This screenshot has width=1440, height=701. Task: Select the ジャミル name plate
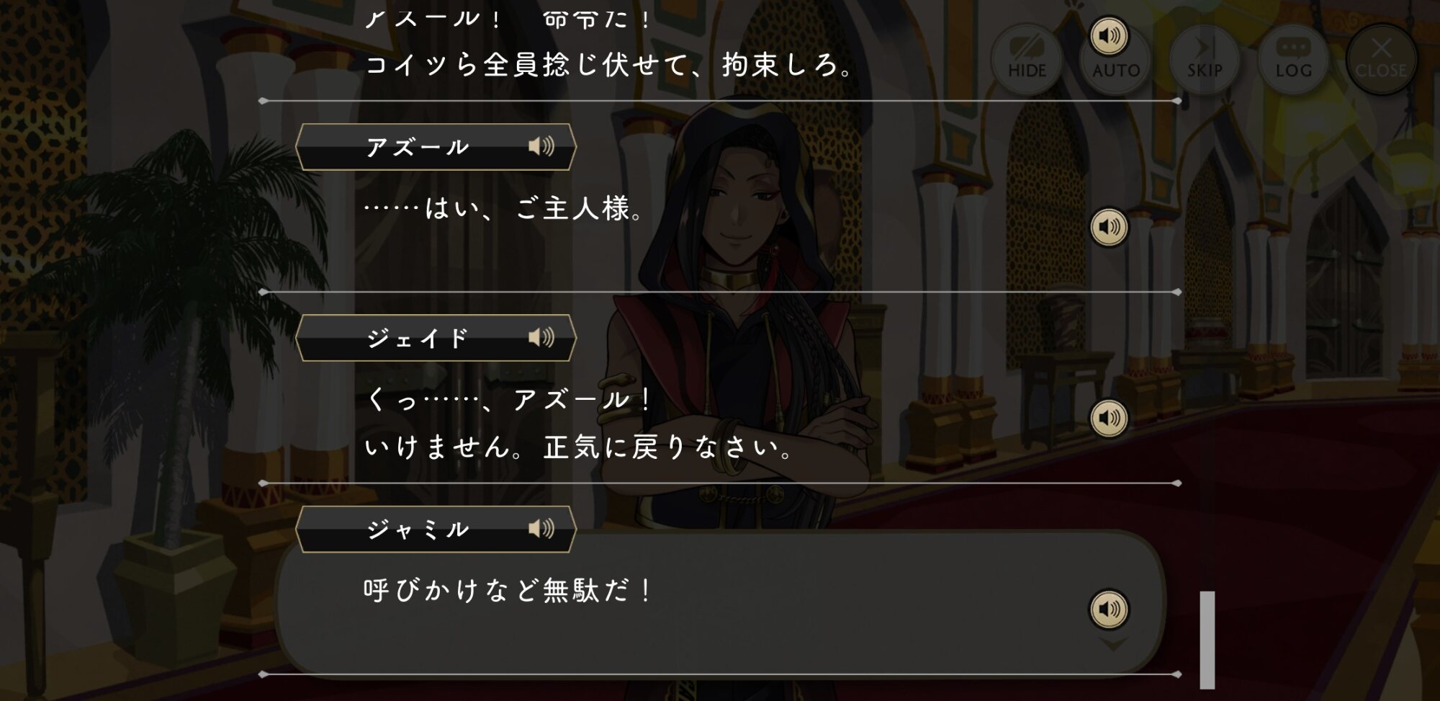pos(436,529)
